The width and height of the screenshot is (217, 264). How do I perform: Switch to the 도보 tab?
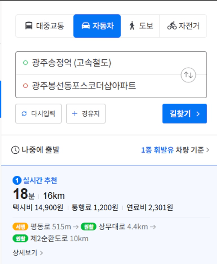(x=140, y=26)
